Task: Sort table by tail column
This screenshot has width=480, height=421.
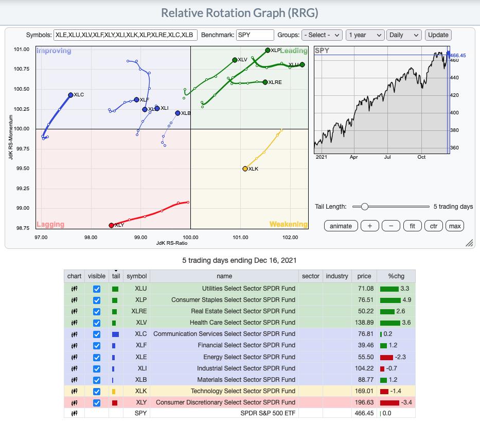Action: coord(116,276)
